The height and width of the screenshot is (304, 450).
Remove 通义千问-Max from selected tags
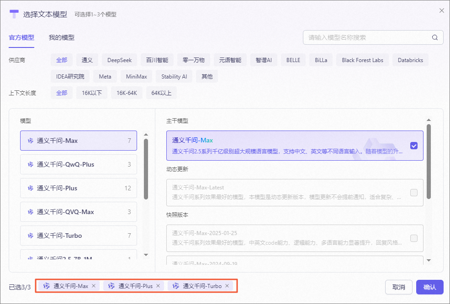click(94, 286)
